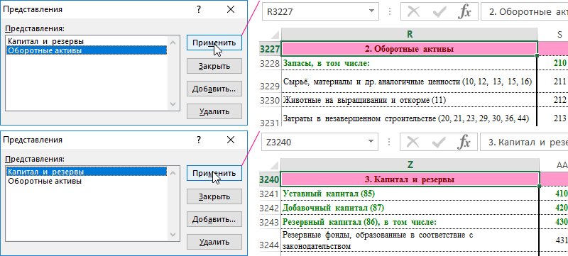Image resolution: width=568 pixels, height=256 pixels.
Task: Click the formula bar showing '3. Капитал и'
Action: 524,143
